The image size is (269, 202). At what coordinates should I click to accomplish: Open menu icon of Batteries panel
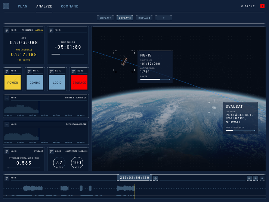pyautogui.click(x=51, y=151)
